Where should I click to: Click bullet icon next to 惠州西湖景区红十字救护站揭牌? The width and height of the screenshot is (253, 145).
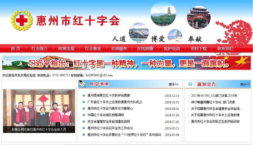(x=84, y=96)
